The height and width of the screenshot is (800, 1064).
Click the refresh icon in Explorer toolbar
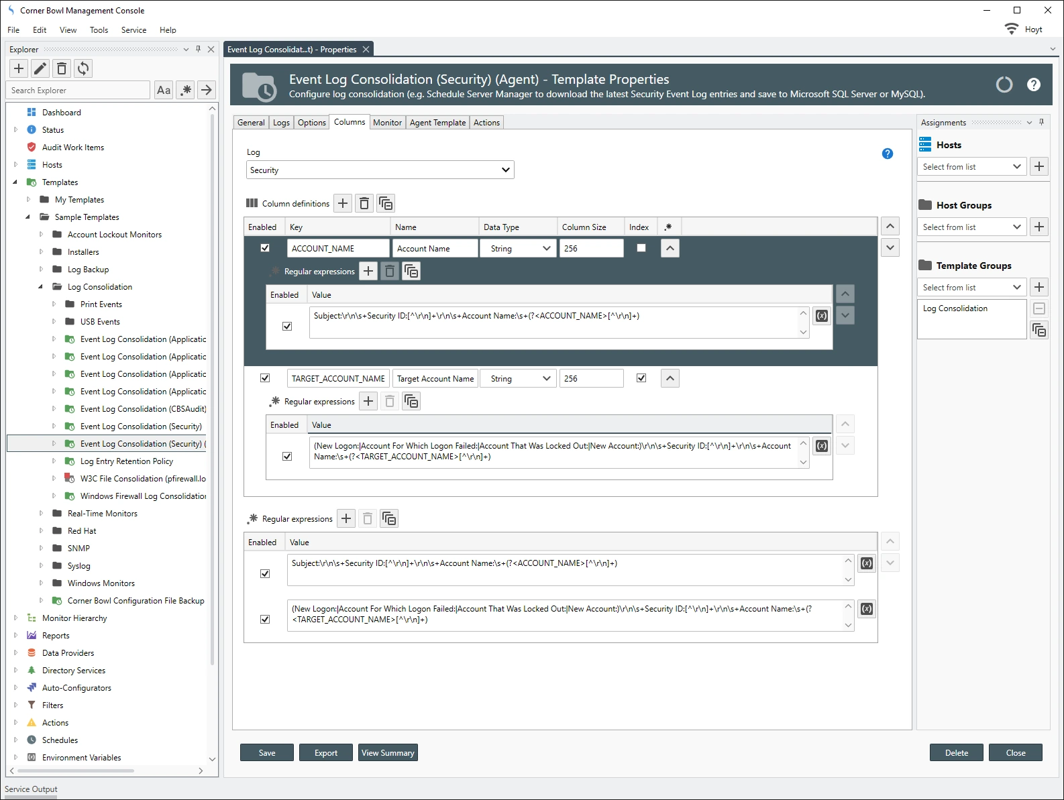pos(83,68)
